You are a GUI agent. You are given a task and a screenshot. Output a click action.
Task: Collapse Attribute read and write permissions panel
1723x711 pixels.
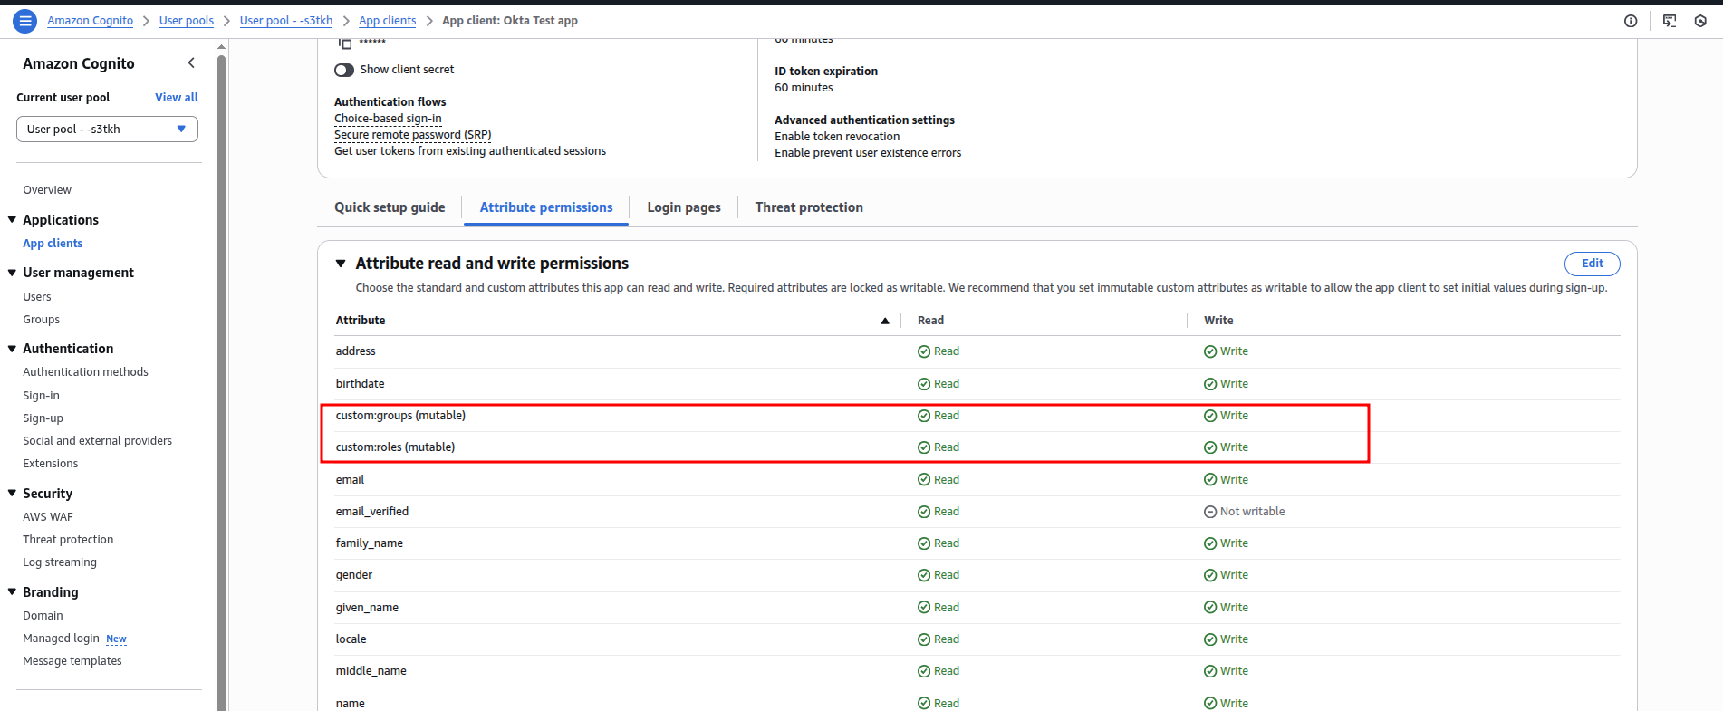[342, 264]
